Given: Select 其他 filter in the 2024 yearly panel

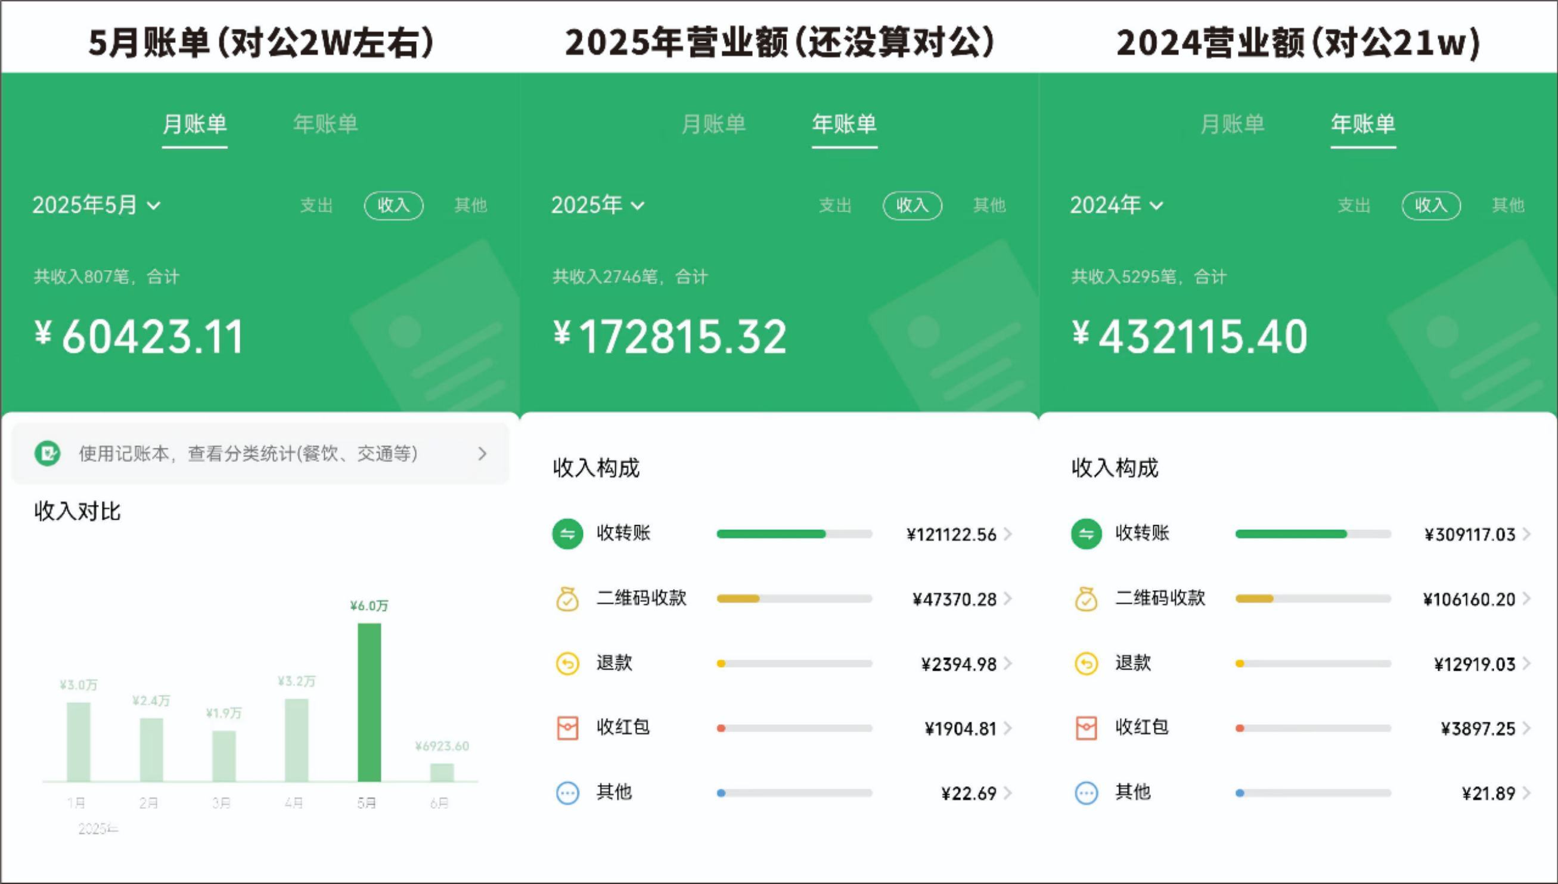Looking at the screenshot, I should tap(1509, 205).
